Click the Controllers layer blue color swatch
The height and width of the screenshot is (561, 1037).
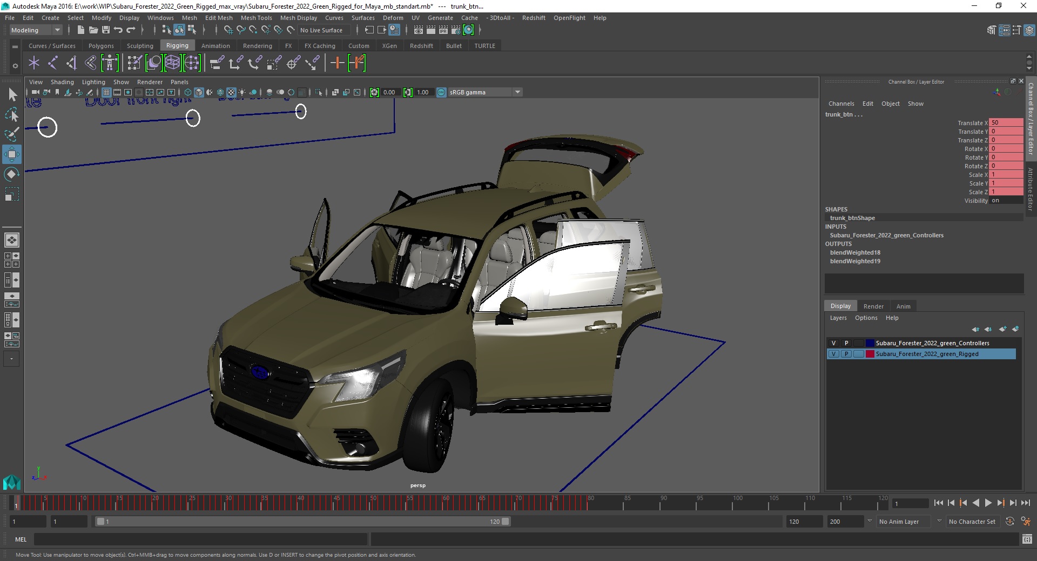pyautogui.click(x=870, y=343)
